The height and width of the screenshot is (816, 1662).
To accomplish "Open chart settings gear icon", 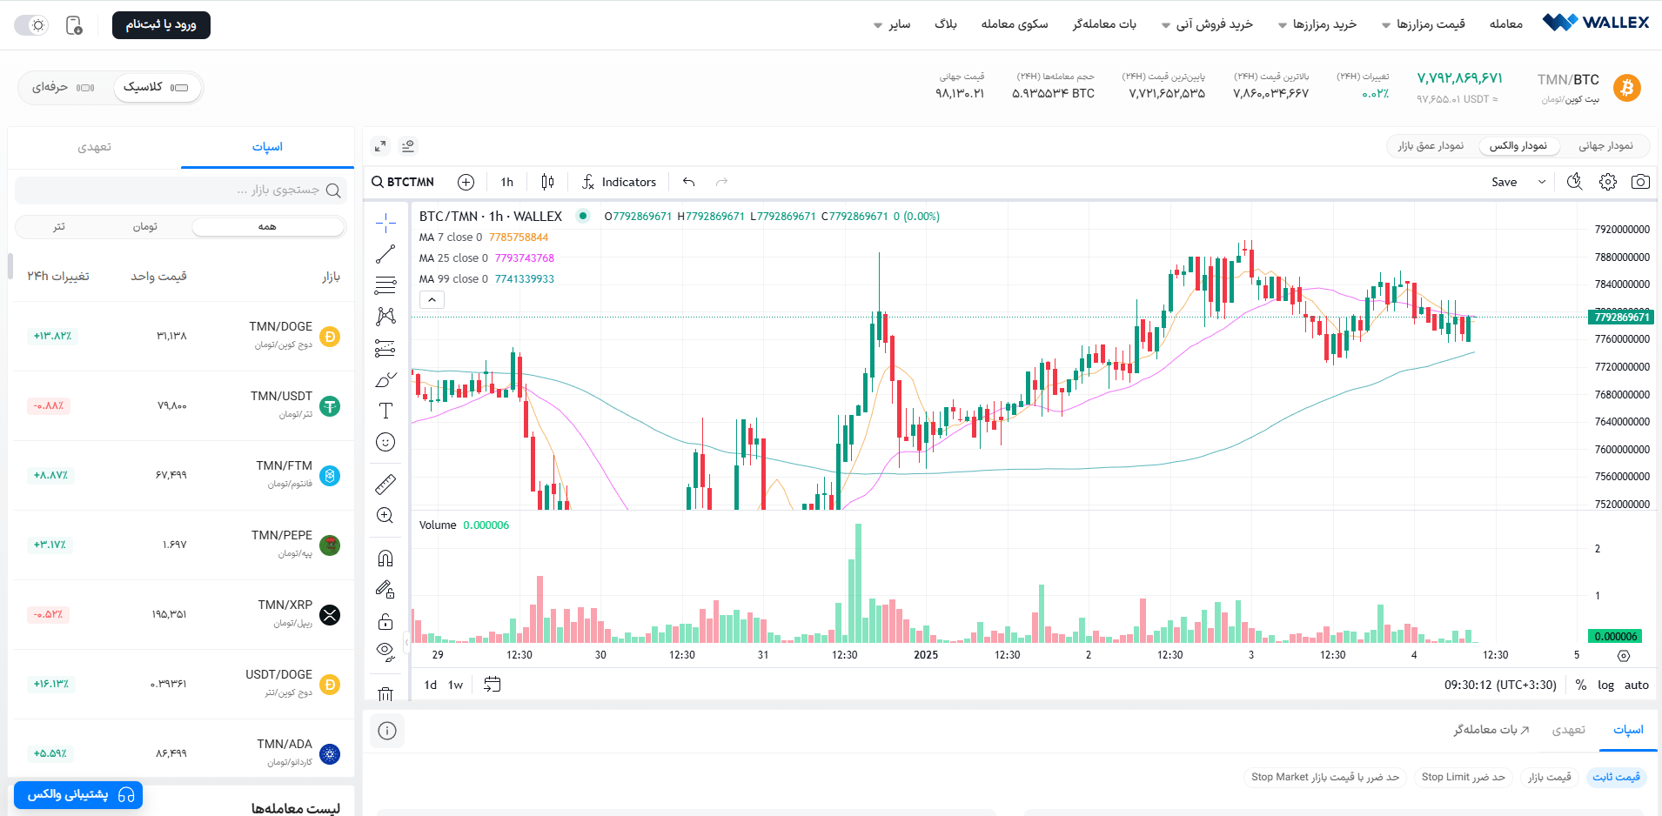I will (1608, 182).
